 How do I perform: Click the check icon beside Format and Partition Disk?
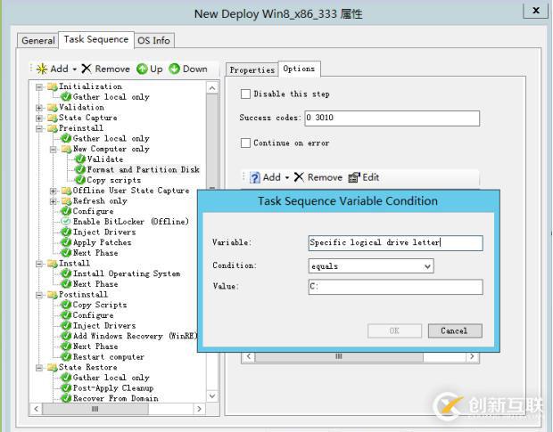(80, 170)
